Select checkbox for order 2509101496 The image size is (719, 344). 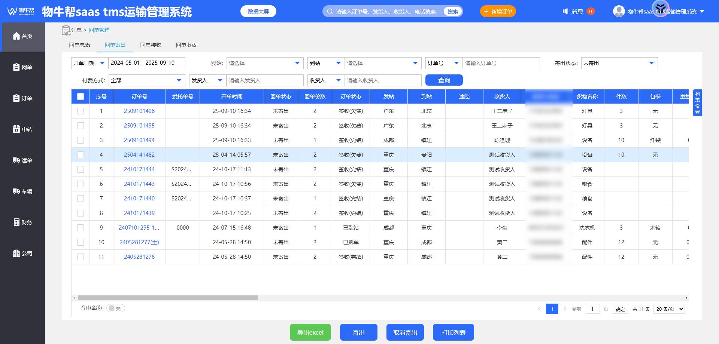pos(81,111)
